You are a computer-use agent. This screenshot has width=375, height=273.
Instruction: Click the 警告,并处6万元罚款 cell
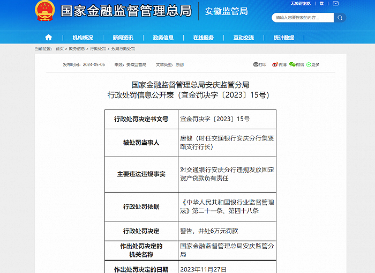tap(227, 231)
